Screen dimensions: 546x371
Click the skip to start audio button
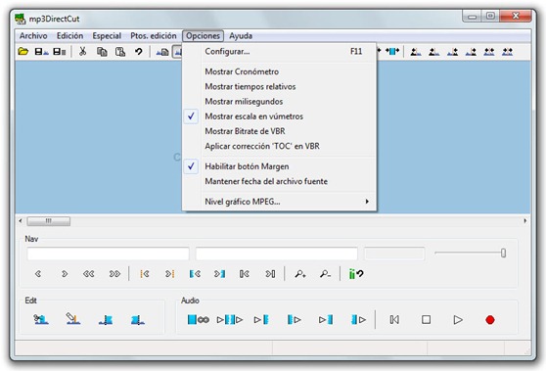[394, 319]
